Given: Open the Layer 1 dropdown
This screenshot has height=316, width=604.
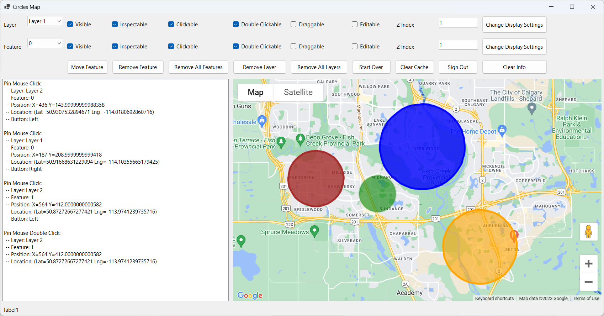Looking at the screenshot, I should (45, 21).
